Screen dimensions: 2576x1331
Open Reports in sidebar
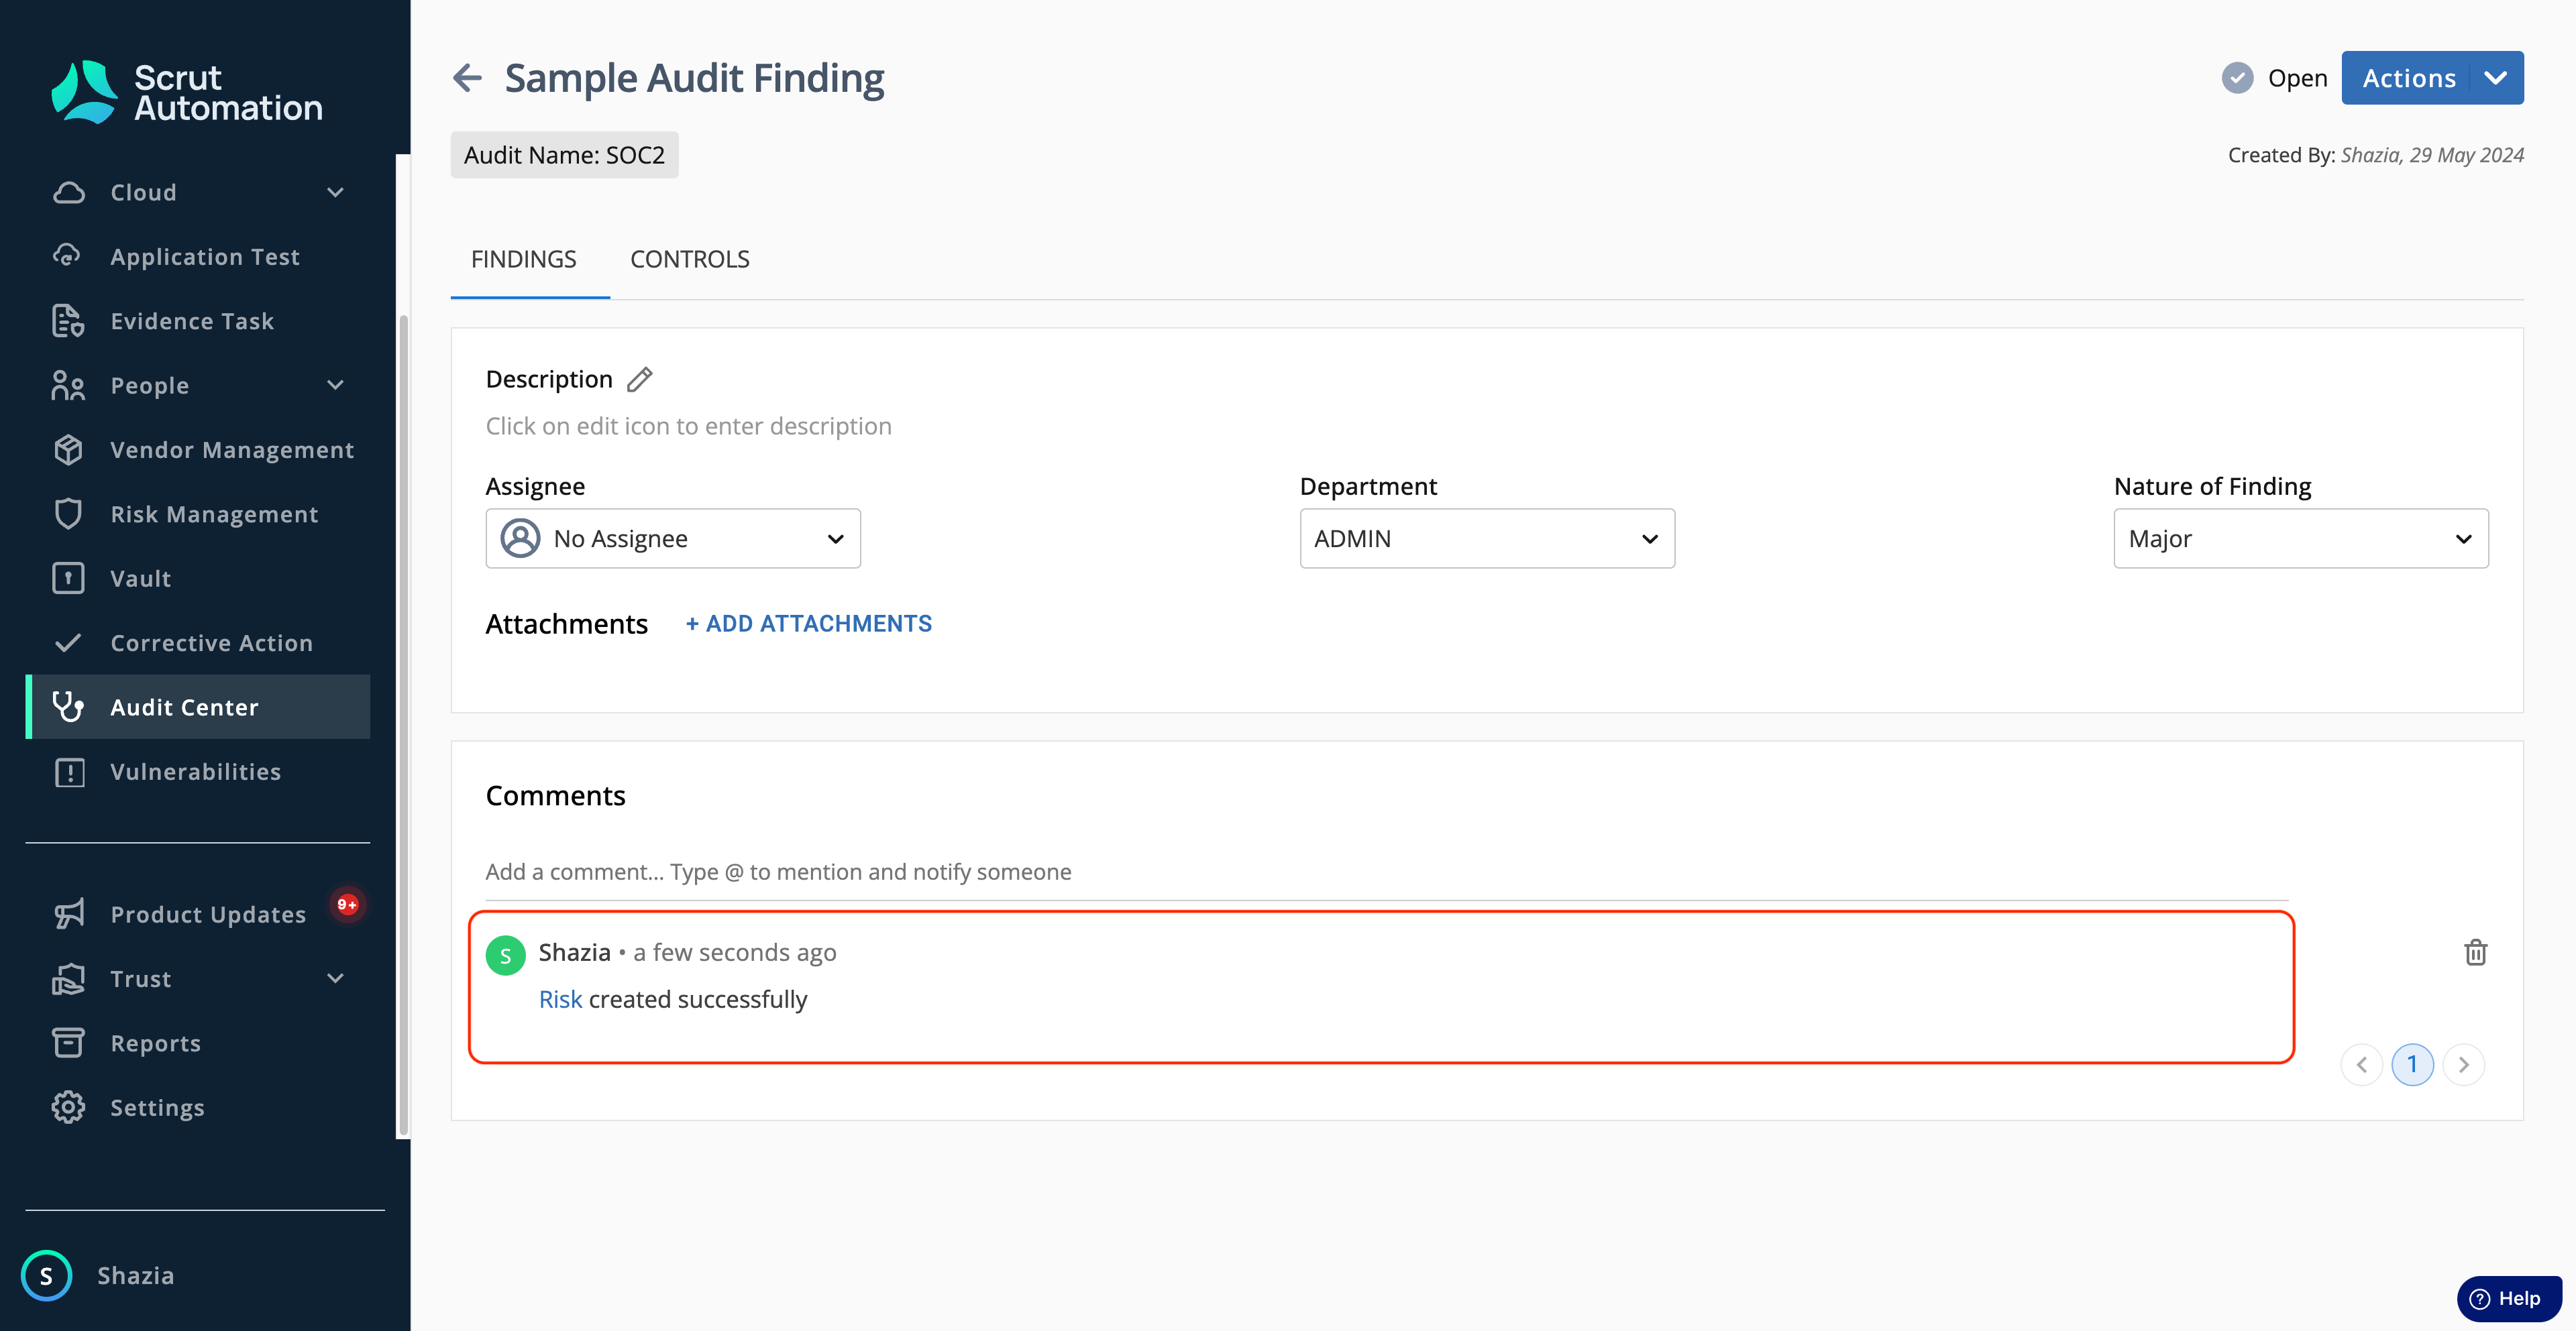tap(198, 1042)
